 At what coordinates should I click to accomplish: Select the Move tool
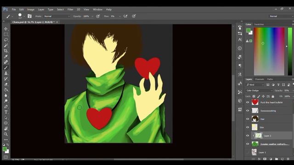(6, 29)
